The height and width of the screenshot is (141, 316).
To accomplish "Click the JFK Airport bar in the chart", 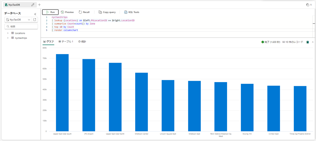I will tap(89, 95).
